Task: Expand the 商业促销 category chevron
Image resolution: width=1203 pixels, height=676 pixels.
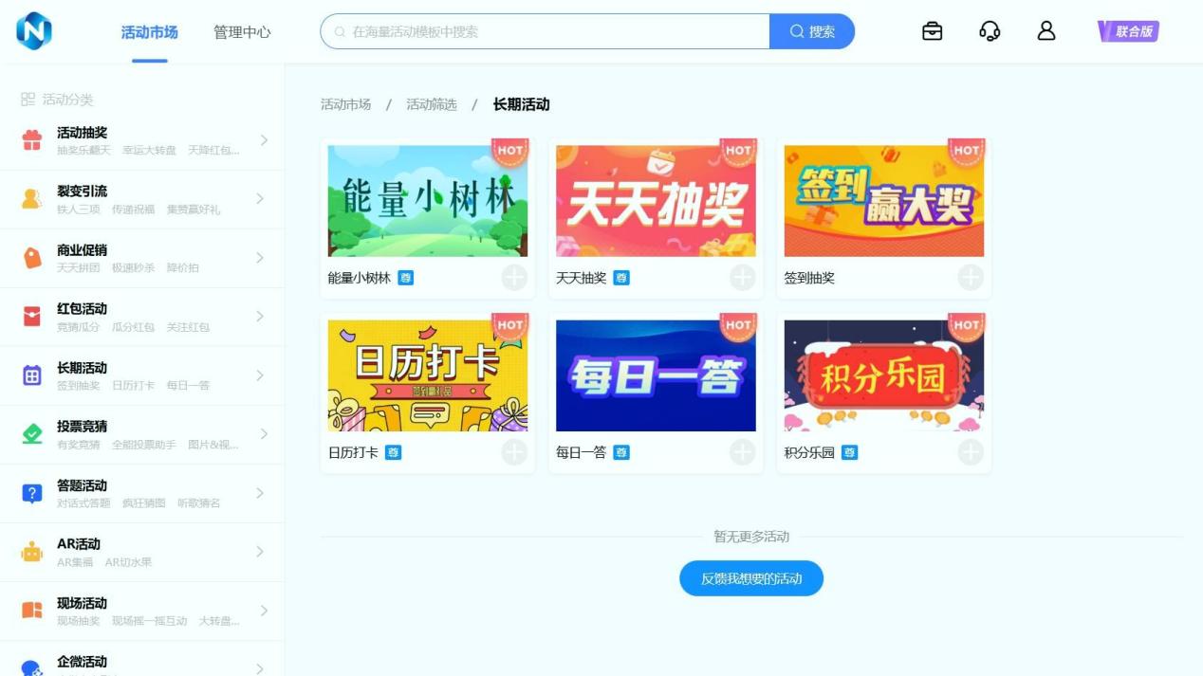Action: [263, 258]
